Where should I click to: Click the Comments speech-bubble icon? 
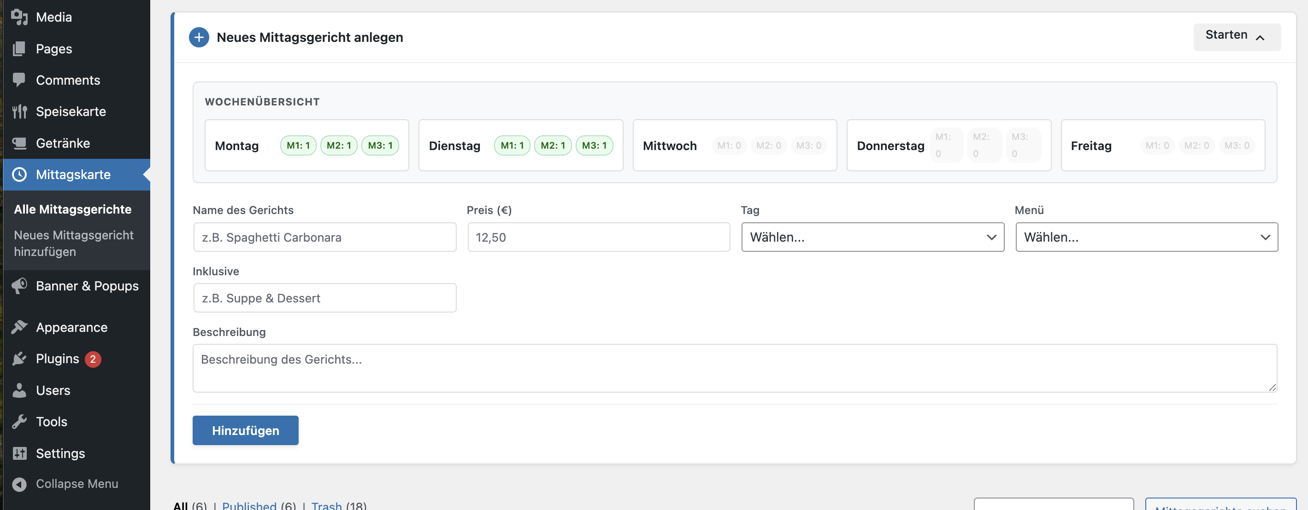pos(19,80)
